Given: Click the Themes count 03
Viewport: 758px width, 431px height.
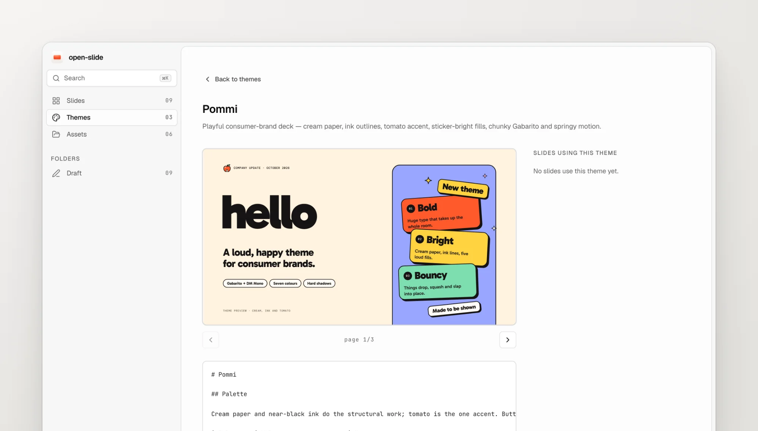Looking at the screenshot, I should pos(169,117).
